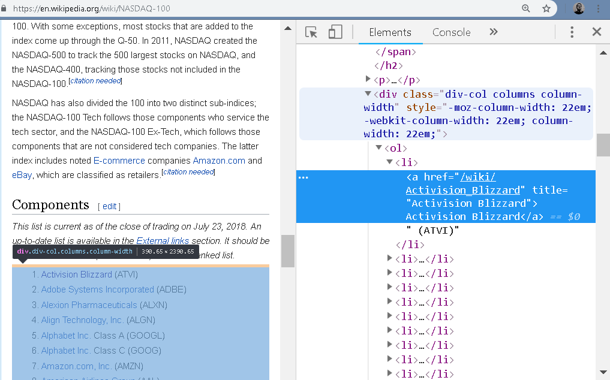Open the Chrome three-dot menu
The width and height of the screenshot is (610, 380).
[x=599, y=8]
